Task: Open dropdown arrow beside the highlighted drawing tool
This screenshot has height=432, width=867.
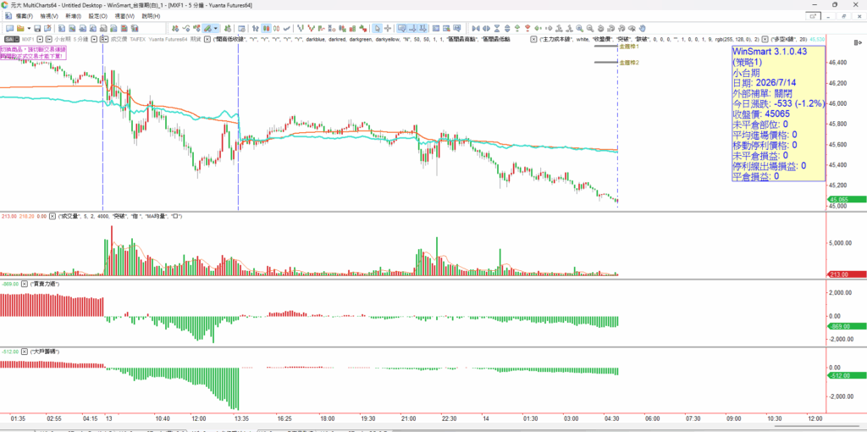Action: 216,28
